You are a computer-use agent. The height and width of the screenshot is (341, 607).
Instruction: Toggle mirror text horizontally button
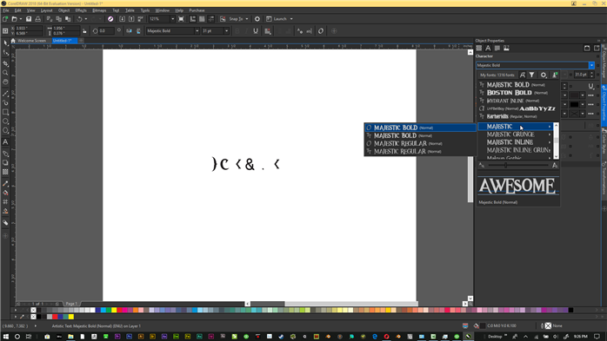click(x=129, y=31)
